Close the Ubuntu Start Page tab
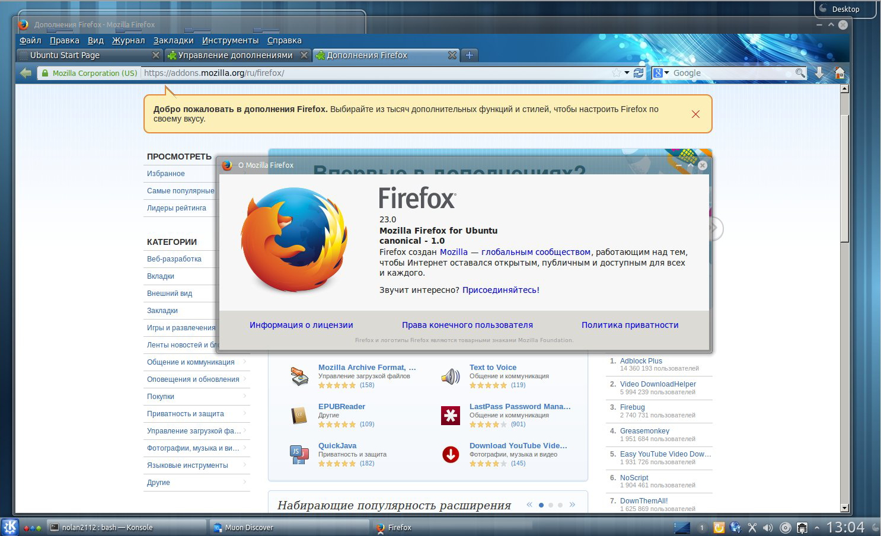Viewport: 881px width, 536px height. coord(156,55)
